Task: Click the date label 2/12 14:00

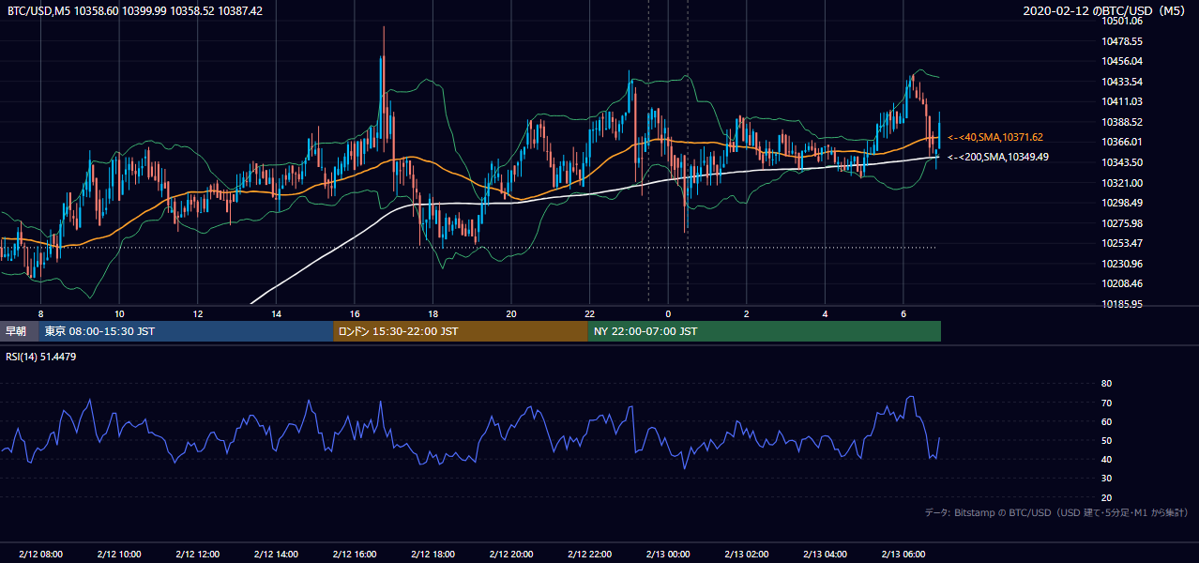Action: point(276,554)
